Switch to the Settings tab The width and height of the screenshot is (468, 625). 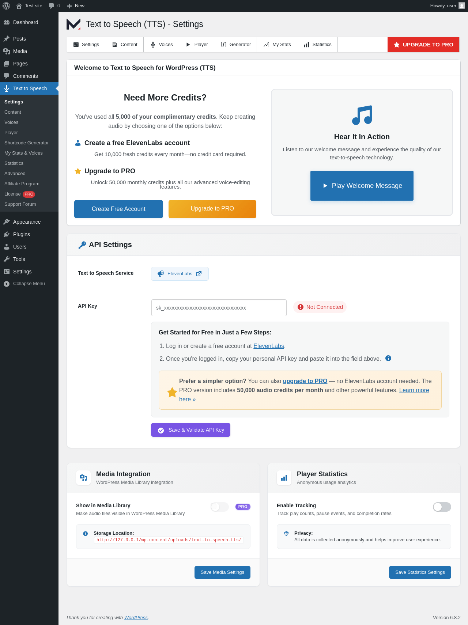tap(86, 45)
